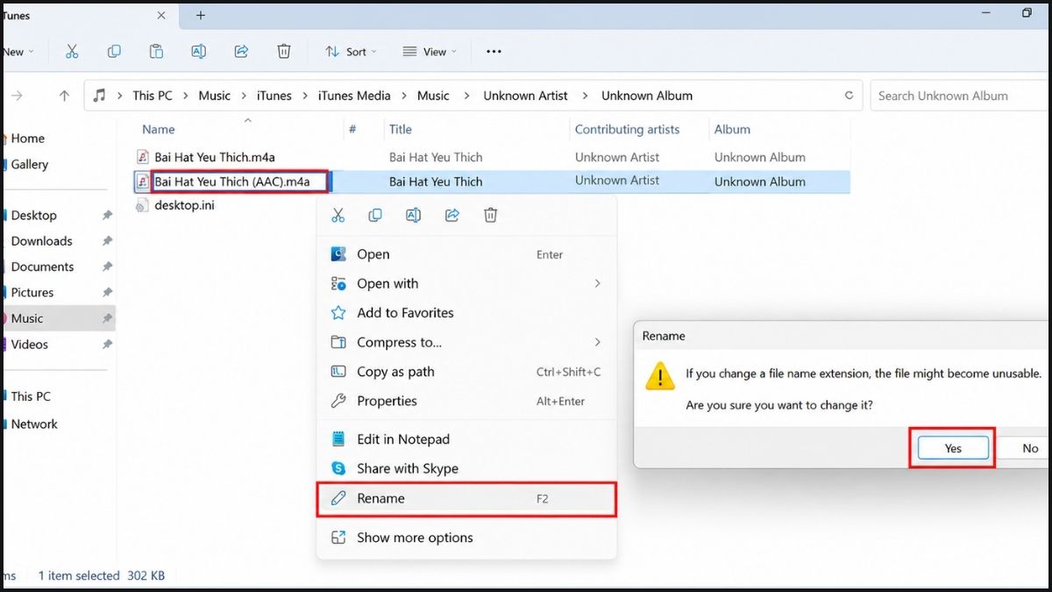Open Properties from the context menu
This screenshot has width=1052, height=592.
(x=466, y=401)
